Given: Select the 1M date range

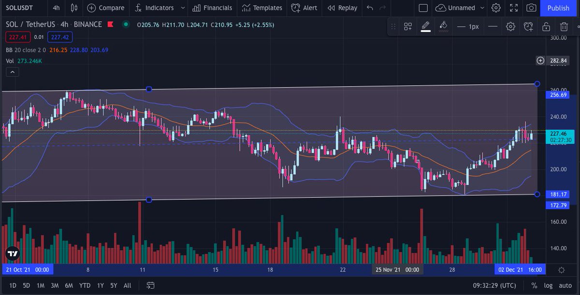Looking at the screenshot, I should pos(41,285).
